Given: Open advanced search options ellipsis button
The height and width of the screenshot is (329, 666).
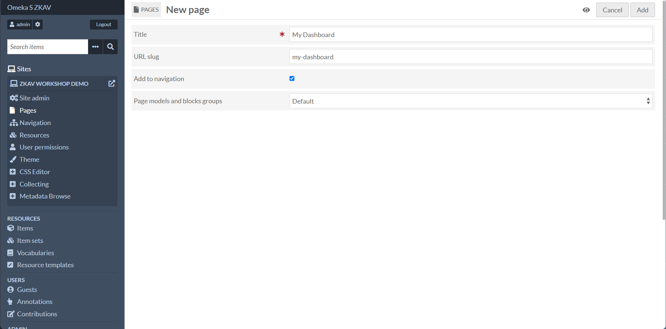Looking at the screenshot, I should pyautogui.click(x=95, y=47).
